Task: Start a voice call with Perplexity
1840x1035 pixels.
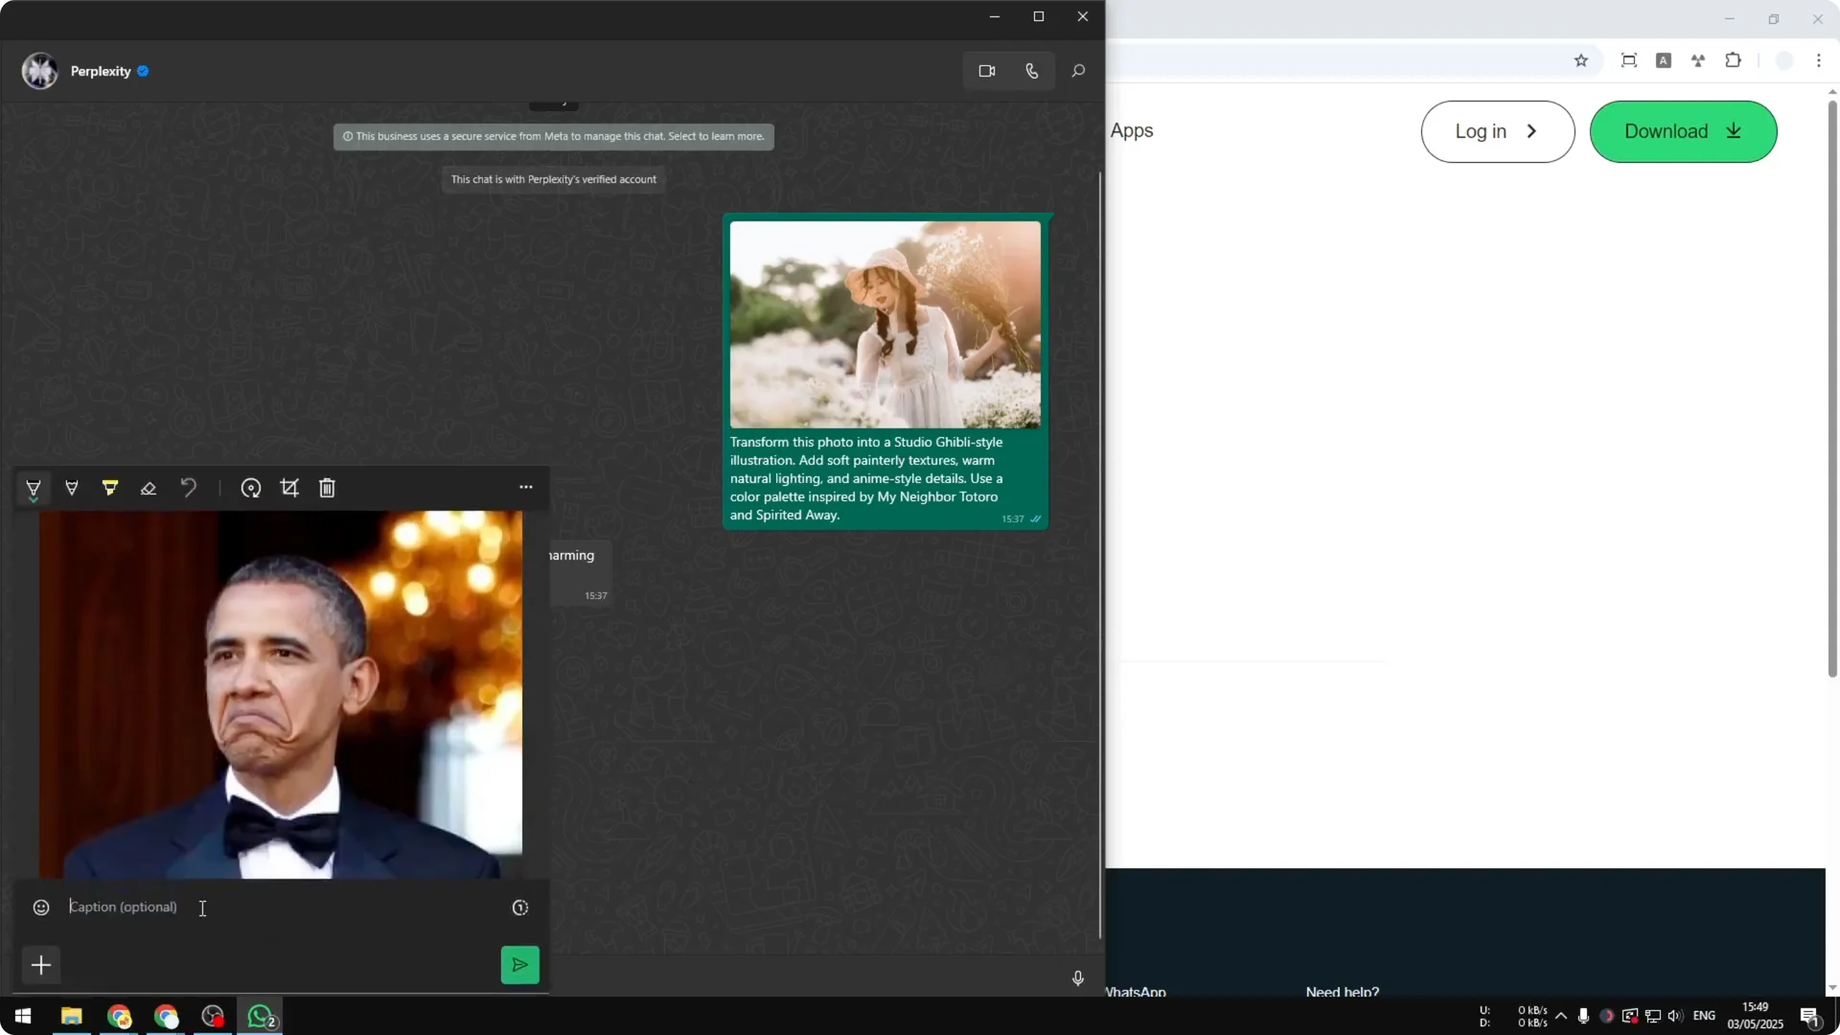Action: (1032, 70)
